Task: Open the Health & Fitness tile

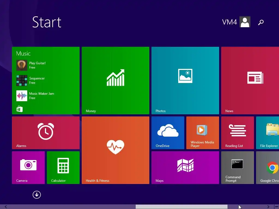Action: 115,150
